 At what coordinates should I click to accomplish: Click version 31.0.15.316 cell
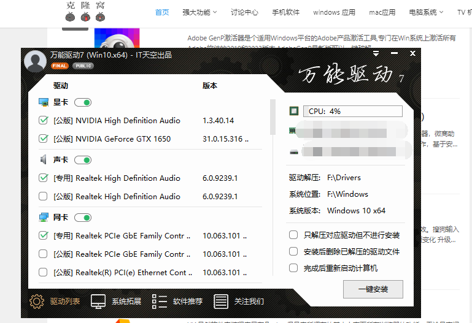tap(225, 139)
